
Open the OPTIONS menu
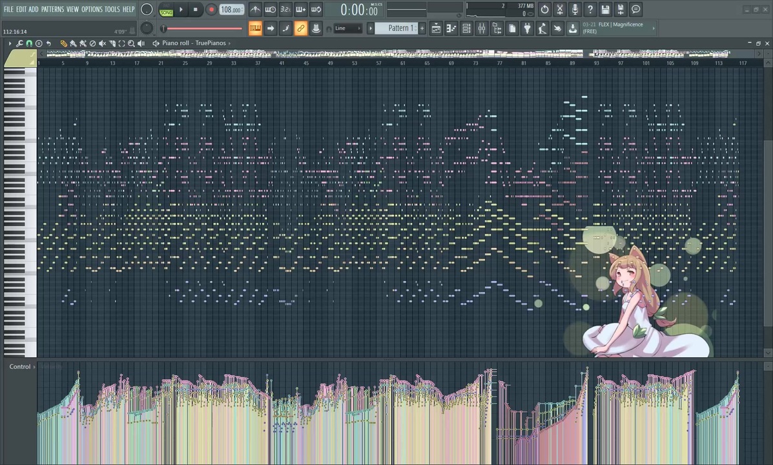(92, 10)
